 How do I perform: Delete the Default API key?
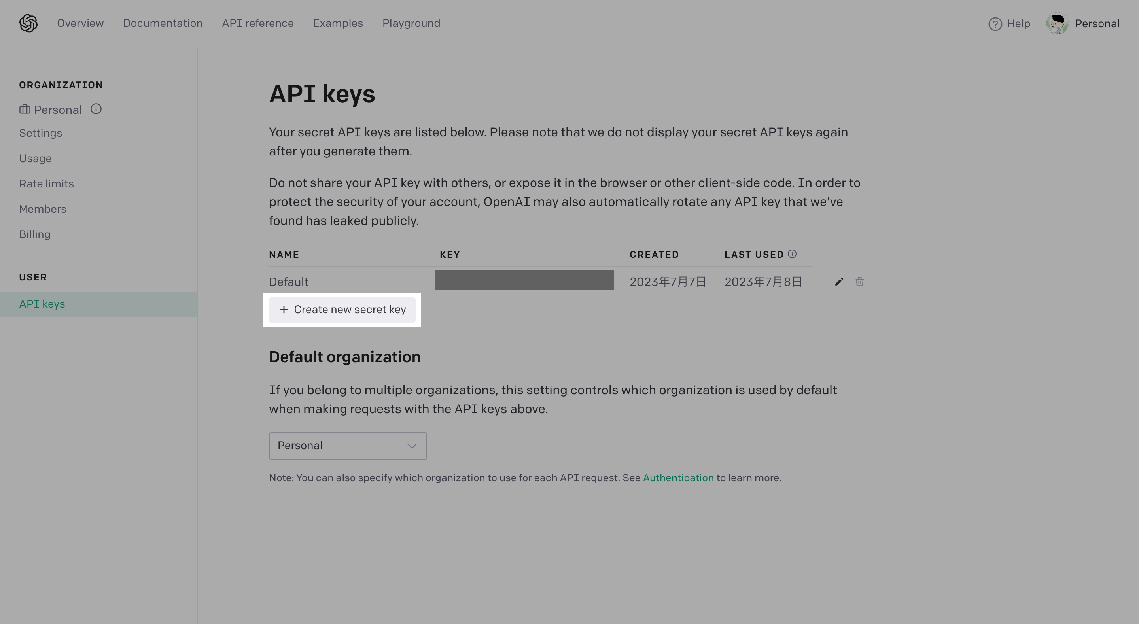tap(859, 281)
